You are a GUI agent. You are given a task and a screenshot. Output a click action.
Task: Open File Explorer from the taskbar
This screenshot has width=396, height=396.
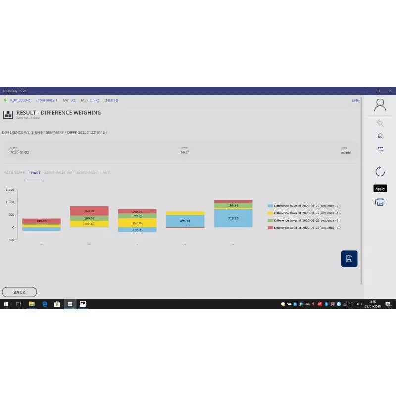(x=32, y=304)
